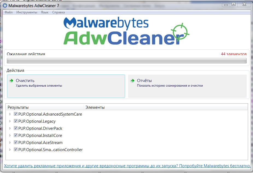The image size is (253, 173).
Task: Open Отчёты scan history
Action: [x=187, y=86]
